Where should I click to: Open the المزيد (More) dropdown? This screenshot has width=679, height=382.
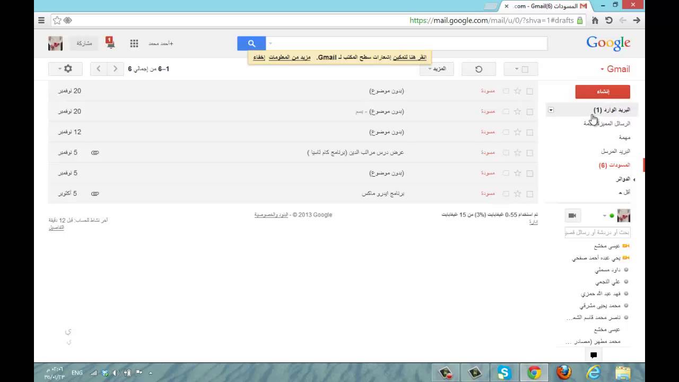437,69
